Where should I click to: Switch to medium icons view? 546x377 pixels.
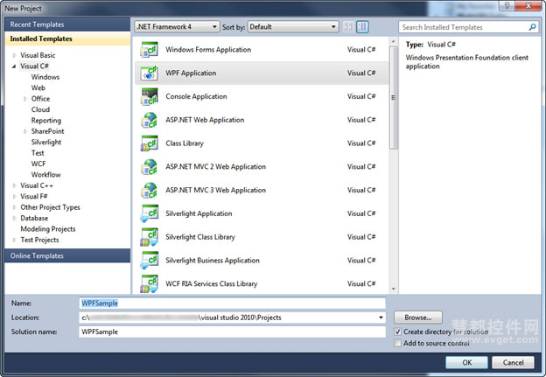(362, 27)
